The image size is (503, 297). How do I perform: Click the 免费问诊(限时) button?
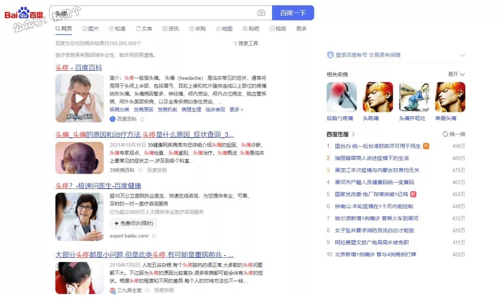(134, 223)
